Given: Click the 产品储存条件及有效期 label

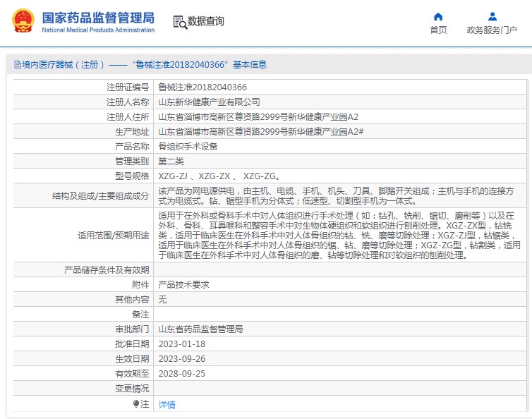Looking at the screenshot, I should pyautogui.click(x=107, y=269).
